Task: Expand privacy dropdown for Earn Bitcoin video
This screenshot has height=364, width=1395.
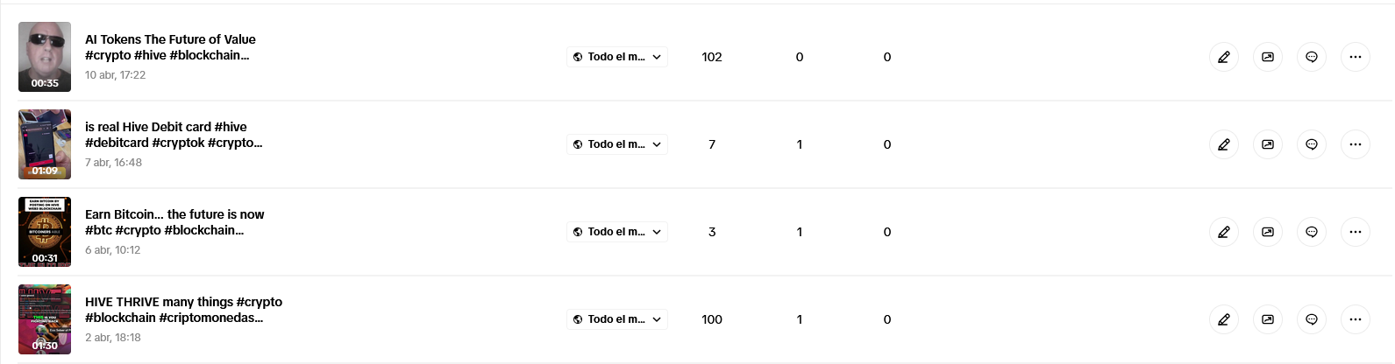Action: coord(617,232)
